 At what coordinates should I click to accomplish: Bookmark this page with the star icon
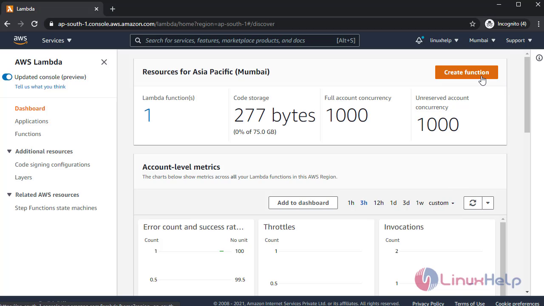point(473,24)
